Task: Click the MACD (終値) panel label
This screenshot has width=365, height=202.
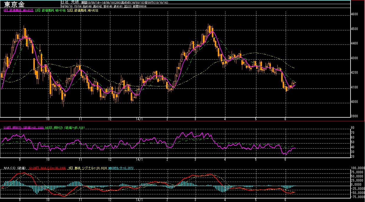Action: (14, 168)
